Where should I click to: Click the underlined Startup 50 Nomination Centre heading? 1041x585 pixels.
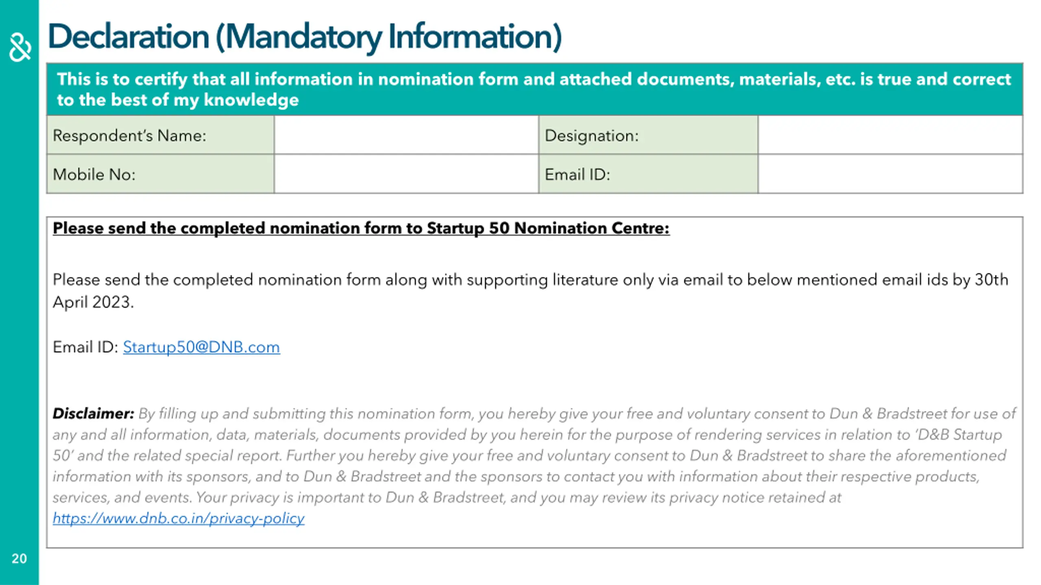point(361,228)
